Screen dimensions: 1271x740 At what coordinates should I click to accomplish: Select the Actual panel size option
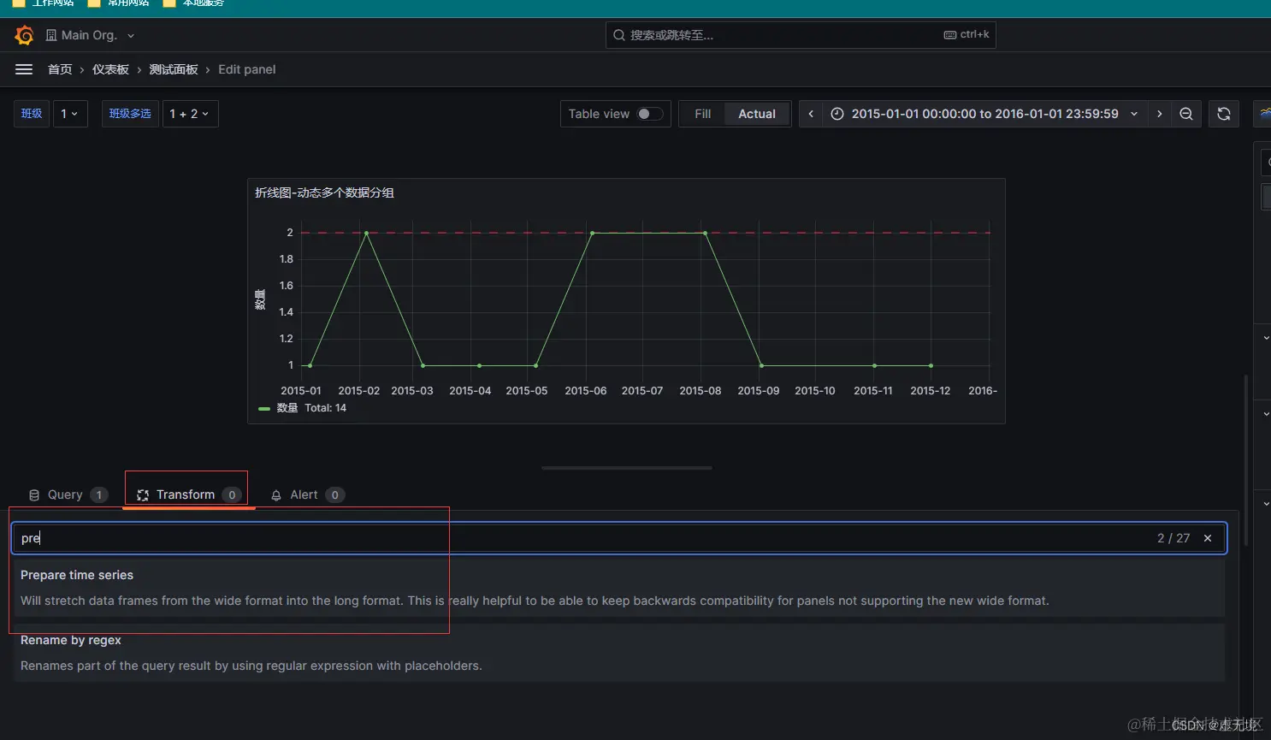pyautogui.click(x=757, y=114)
